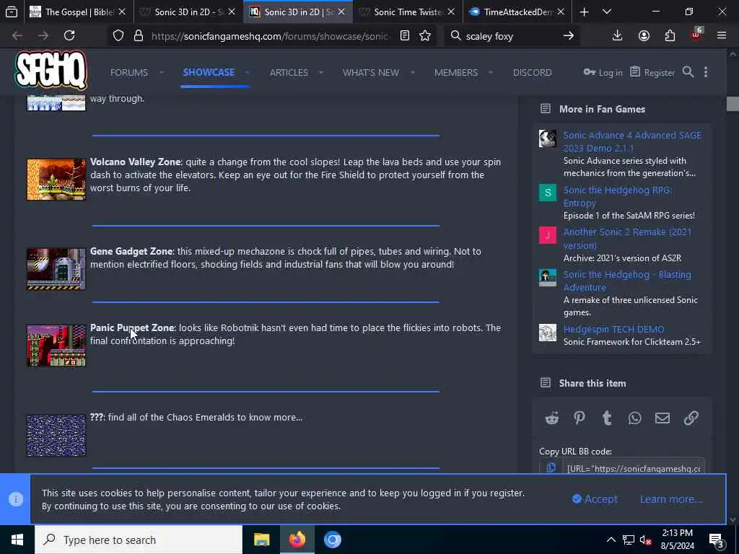Click the Gene Gadget Zone thumbnail

point(56,269)
